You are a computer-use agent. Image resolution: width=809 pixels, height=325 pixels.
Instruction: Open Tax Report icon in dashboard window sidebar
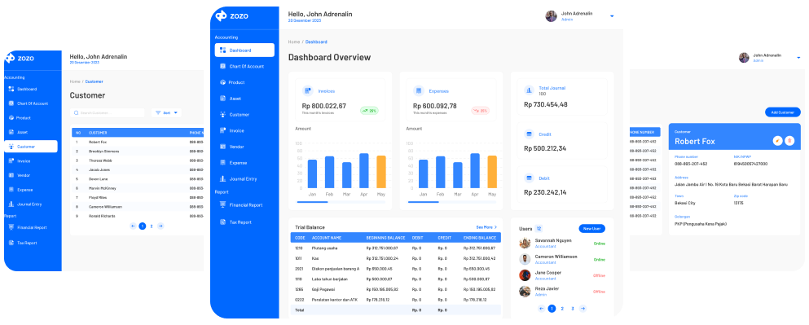tap(223, 222)
